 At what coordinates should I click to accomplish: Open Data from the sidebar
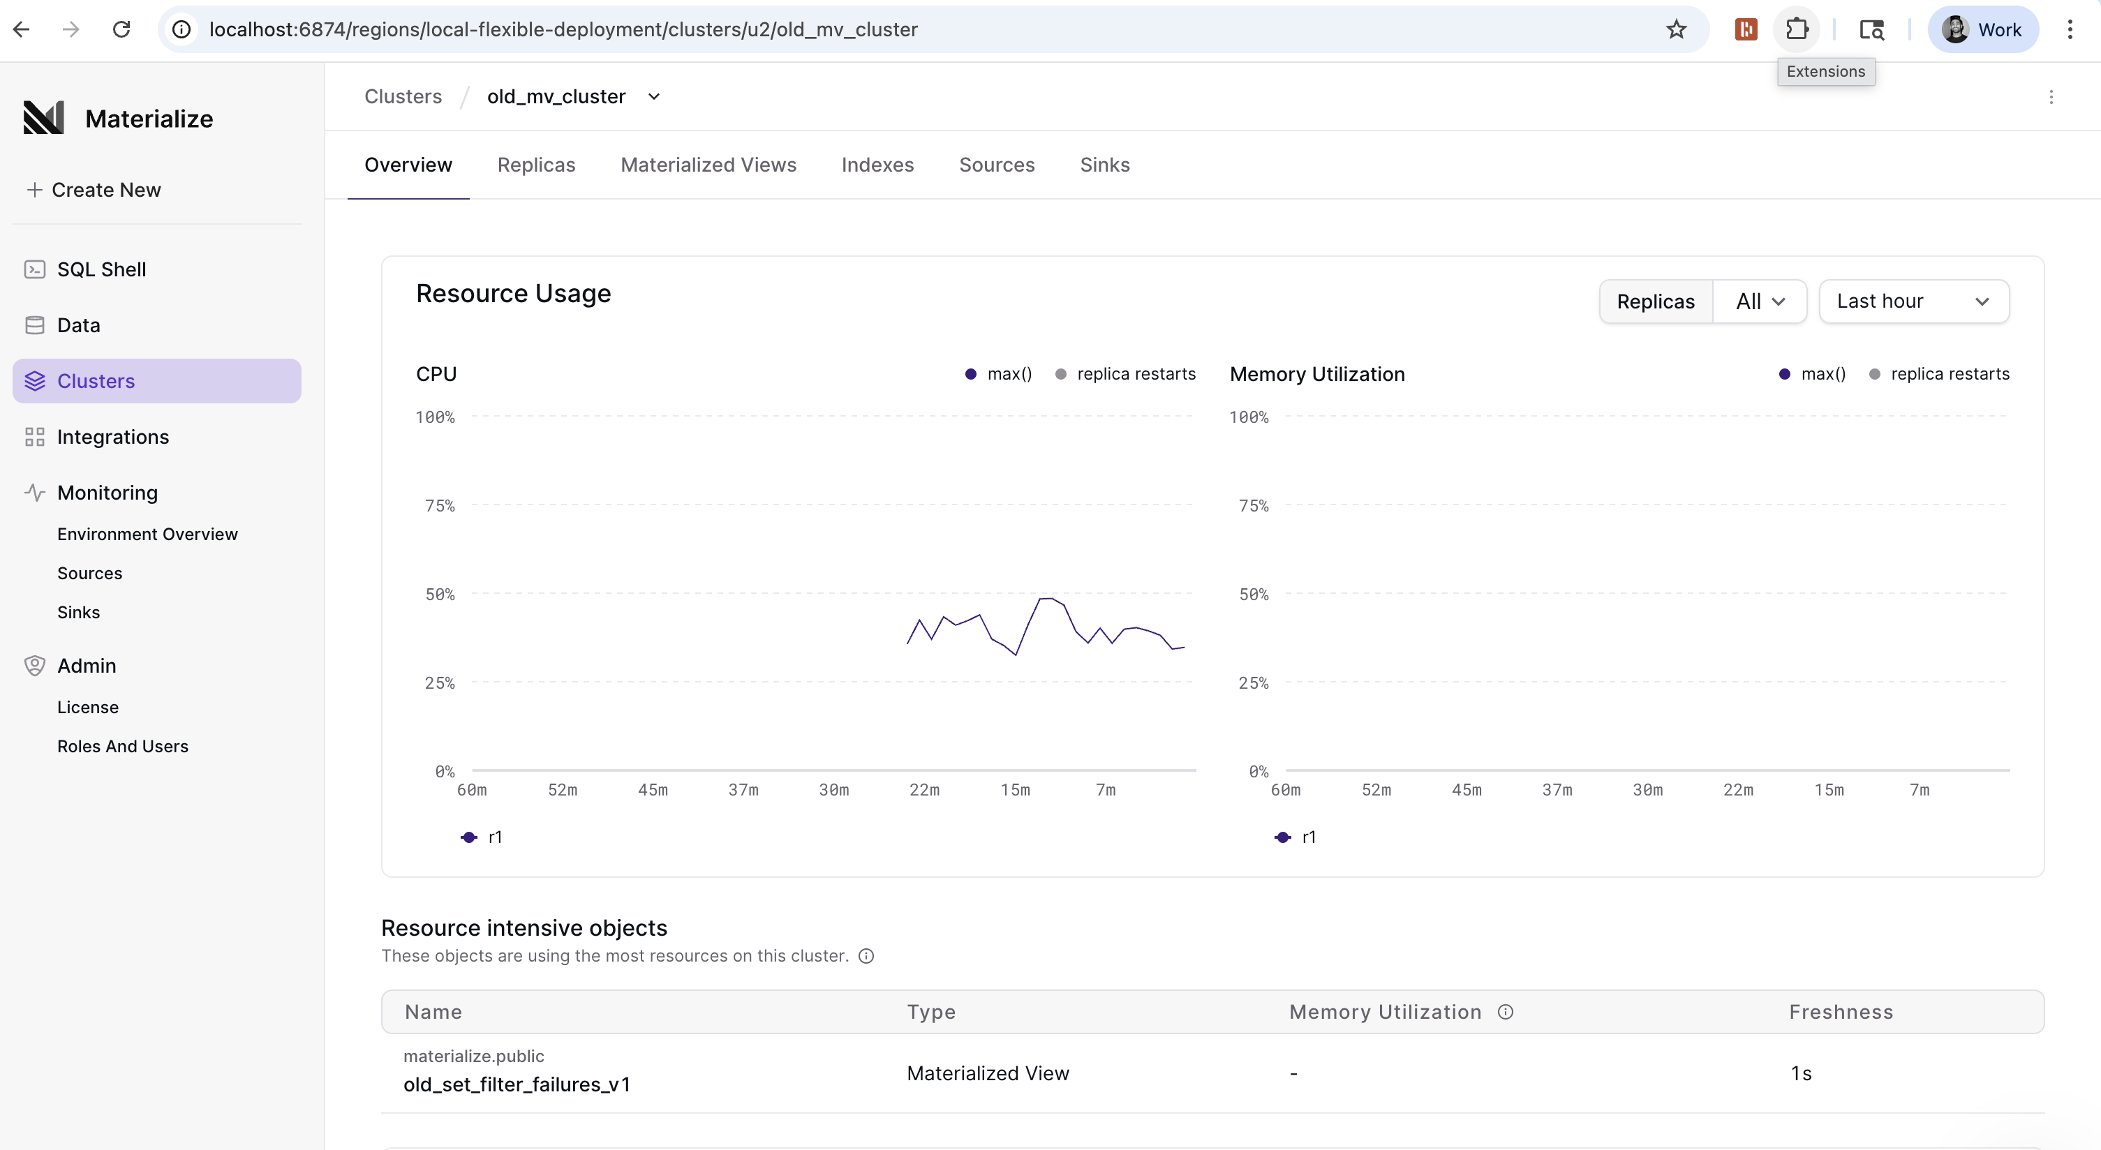pyautogui.click(x=156, y=325)
